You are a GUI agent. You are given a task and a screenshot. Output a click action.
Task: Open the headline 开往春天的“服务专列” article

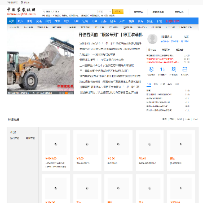[x=111, y=35]
